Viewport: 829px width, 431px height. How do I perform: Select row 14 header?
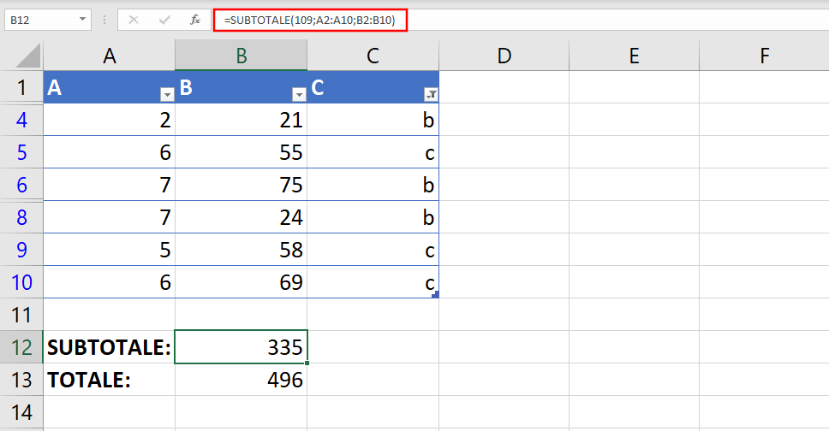point(21,412)
